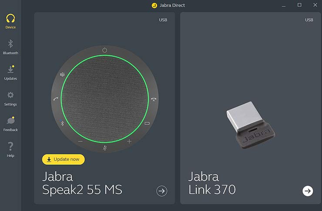
Task: Open the Feedback section
Action: click(x=10, y=124)
